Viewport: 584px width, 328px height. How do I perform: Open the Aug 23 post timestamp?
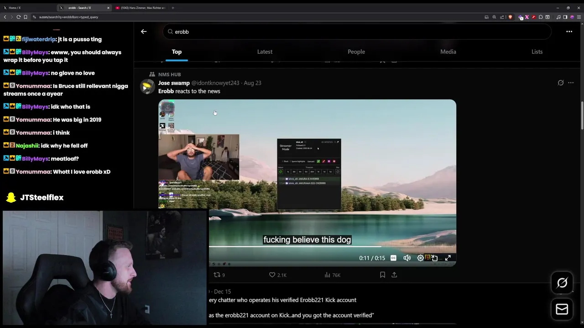252,83
